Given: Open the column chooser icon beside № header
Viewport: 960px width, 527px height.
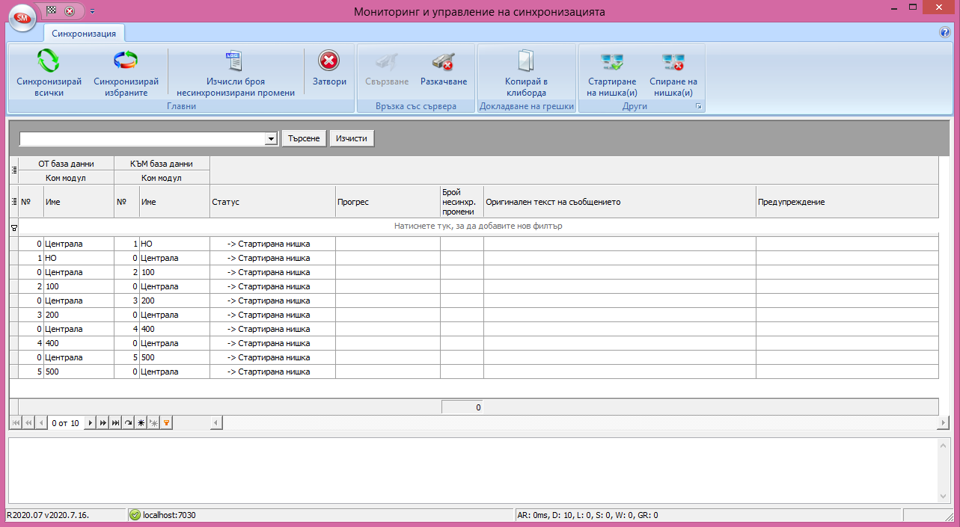Looking at the screenshot, I should coord(13,201).
